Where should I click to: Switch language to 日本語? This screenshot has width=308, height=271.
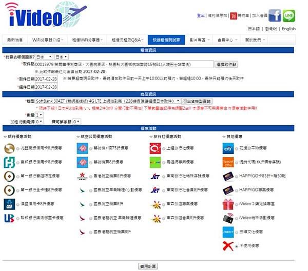[x=254, y=29]
